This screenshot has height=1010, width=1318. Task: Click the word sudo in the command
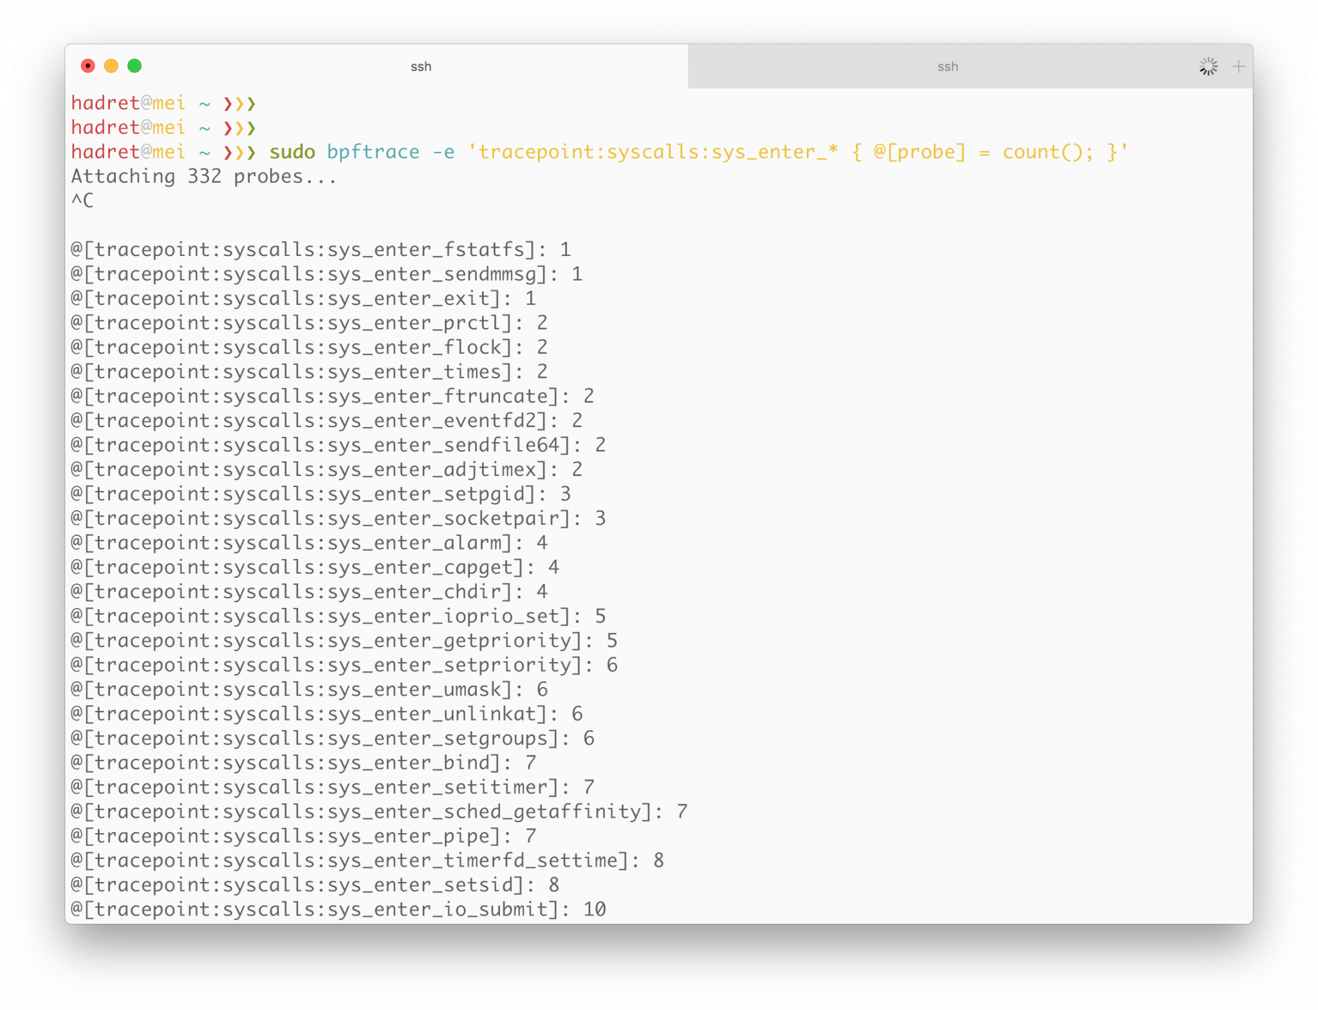click(x=292, y=152)
